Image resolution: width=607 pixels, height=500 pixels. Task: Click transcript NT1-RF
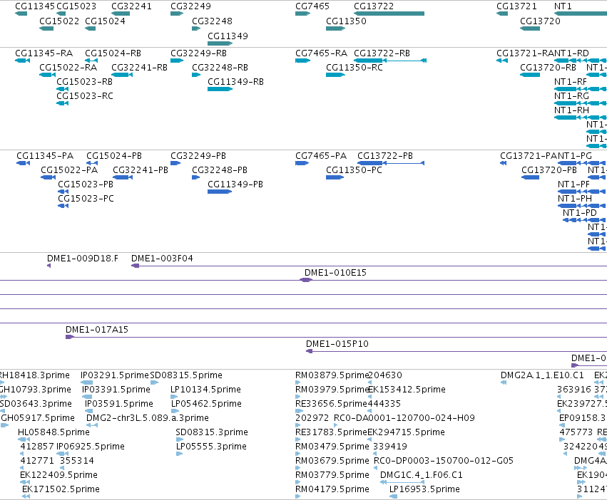[x=581, y=89]
